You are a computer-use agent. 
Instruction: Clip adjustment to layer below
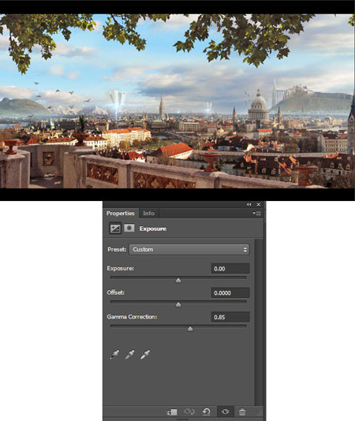(172, 412)
